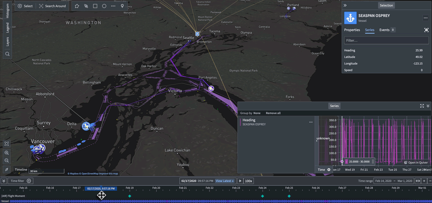Click the Filter input field
The image size is (432, 203).
click(386, 40)
